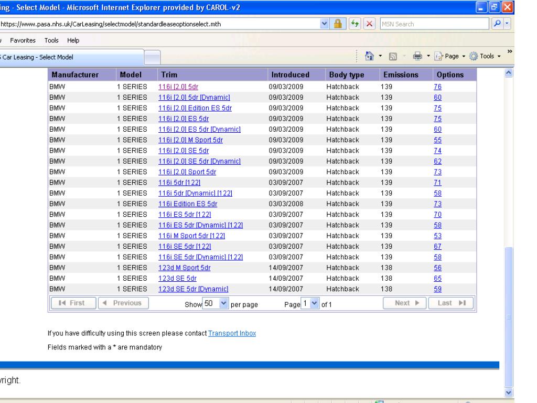Click the search magnifier icon
This screenshot has width=537, height=403.
(x=497, y=24)
